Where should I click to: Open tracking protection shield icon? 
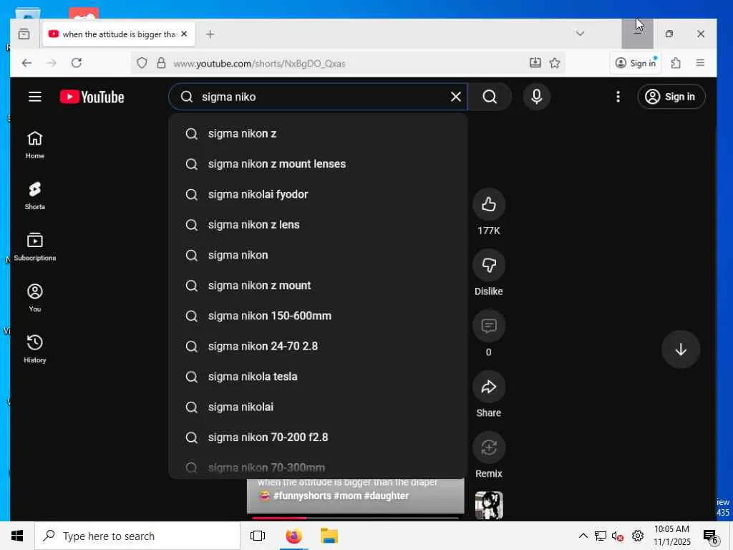click(x=142, y=63)
